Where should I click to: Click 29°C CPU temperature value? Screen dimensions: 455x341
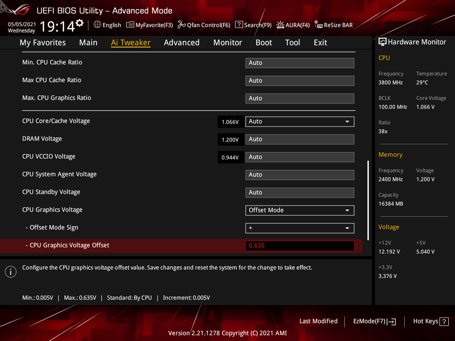click(x=422, y=83)
